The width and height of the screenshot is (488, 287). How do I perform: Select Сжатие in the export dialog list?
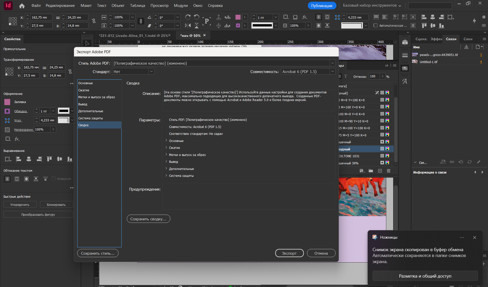coord(99,90)
